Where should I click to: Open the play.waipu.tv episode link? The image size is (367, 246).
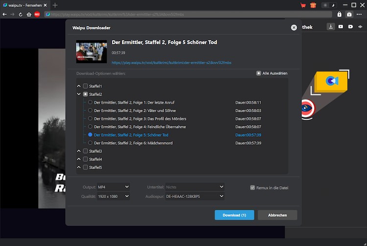171,63
